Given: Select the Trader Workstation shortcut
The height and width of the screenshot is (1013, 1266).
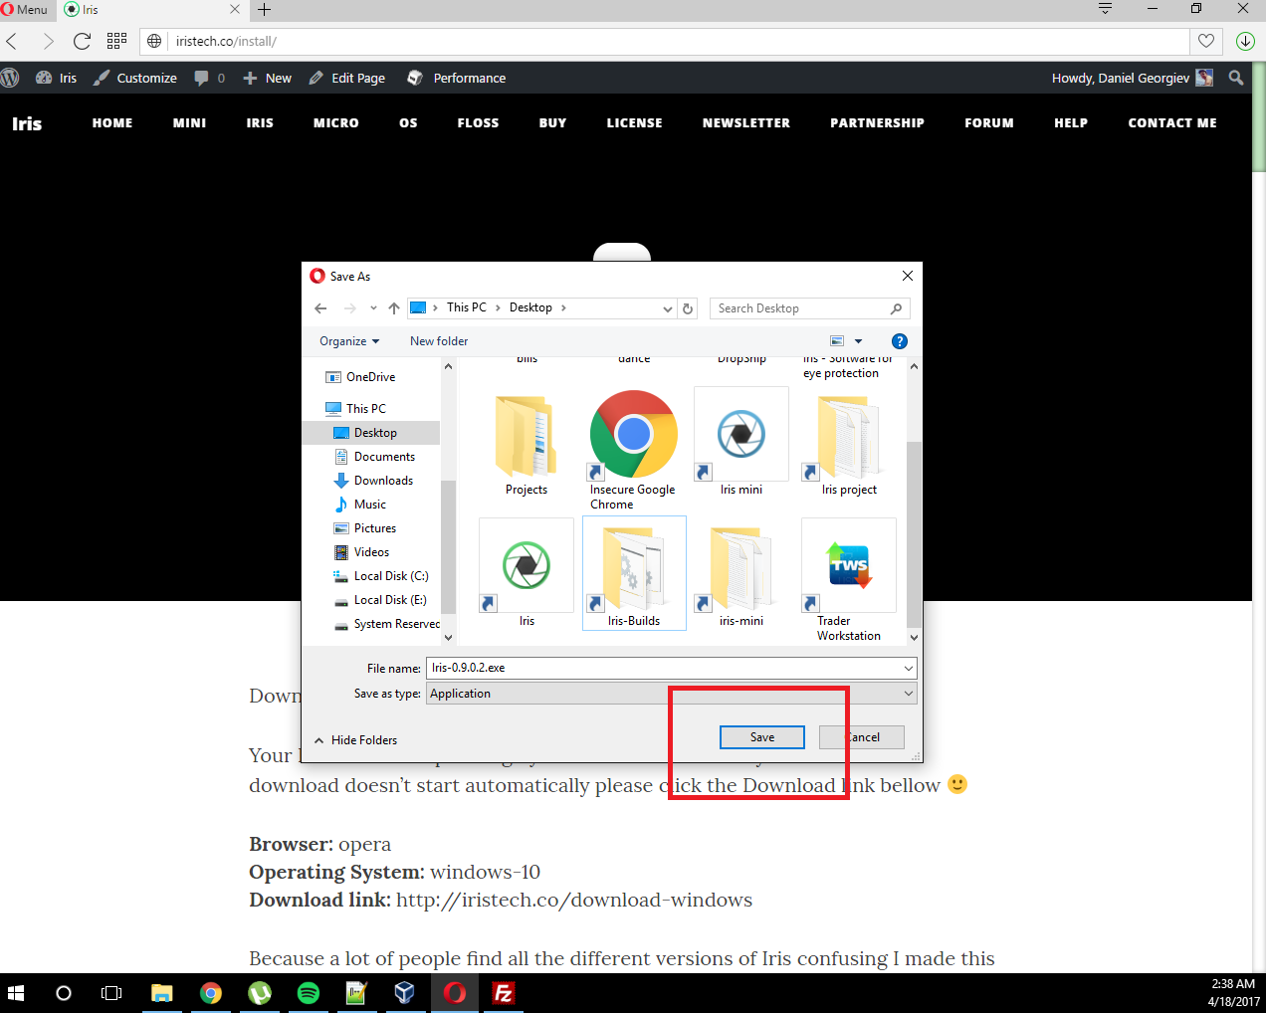Looking at the screenshot, I should pyautogui.click(x=849, y=579).
